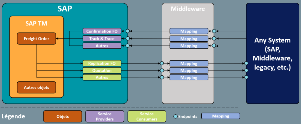Click the endpoint circle beside purple Autres box
Screen dimensions: 301x124
point(128,46)
